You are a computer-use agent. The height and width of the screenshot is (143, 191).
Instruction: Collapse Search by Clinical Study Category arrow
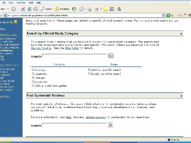tap(181, 34)
